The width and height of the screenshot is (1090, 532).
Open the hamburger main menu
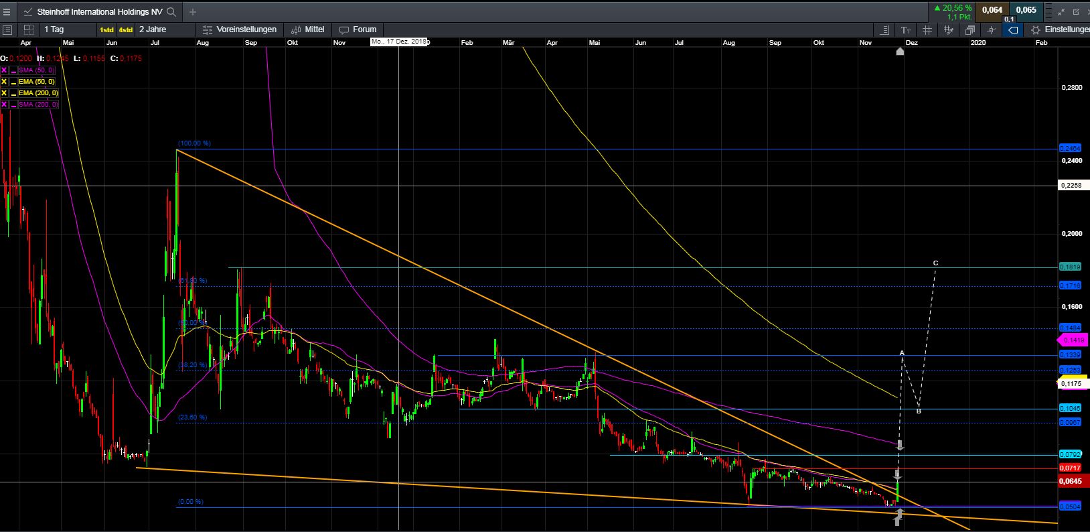pos(7,11)
